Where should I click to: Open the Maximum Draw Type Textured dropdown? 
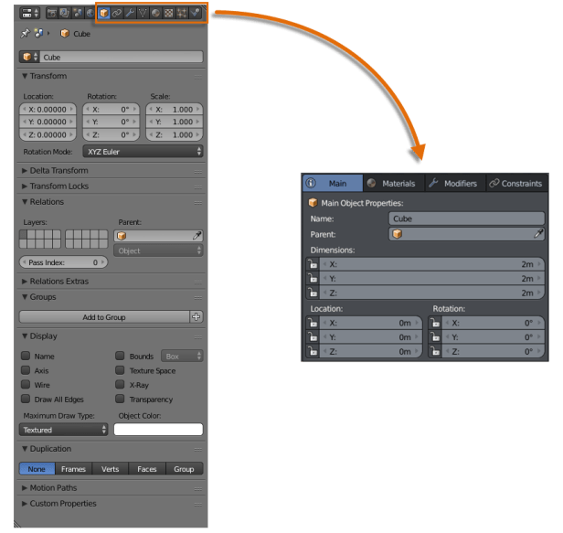[x=64, y=429]
